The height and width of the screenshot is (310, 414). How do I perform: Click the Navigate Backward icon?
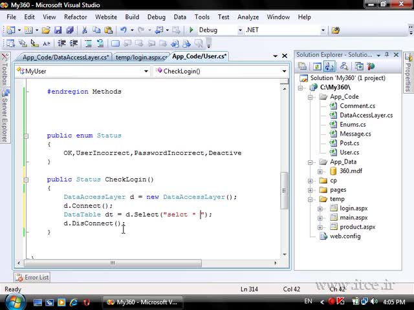(x=159, y=30)
